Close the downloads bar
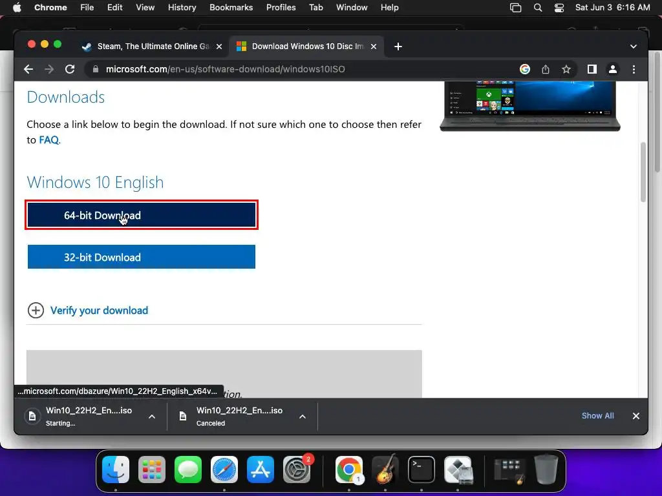The height and width of the screenshot is (496, 662). pos(636,416)
